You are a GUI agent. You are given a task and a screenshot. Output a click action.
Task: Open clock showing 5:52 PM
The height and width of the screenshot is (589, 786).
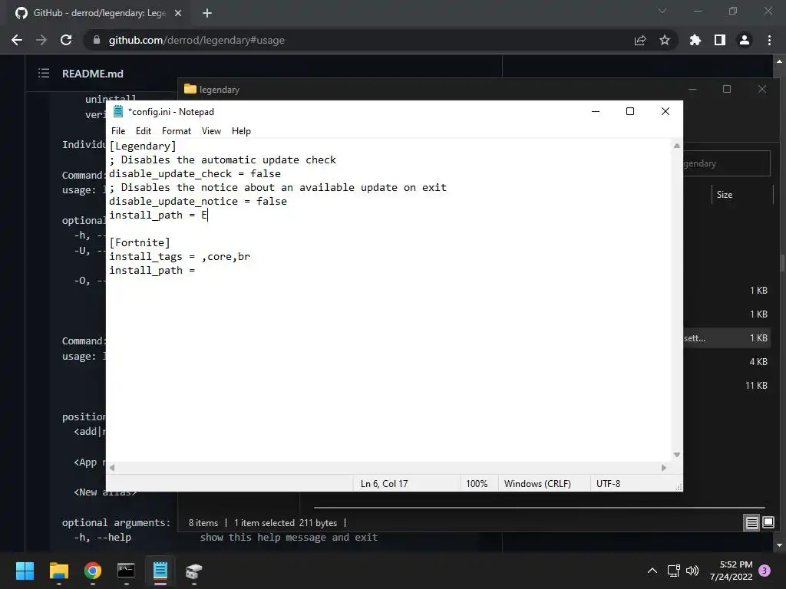coord(732,571)
